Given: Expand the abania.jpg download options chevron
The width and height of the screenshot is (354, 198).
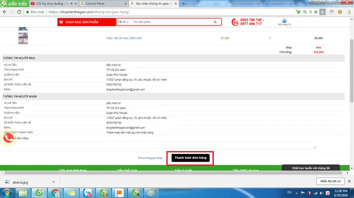Looking at the screenshot, I should coord(54,182).
